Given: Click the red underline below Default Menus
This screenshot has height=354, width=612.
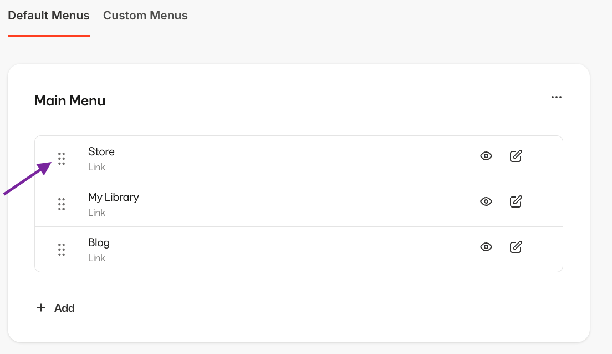Looking at the screenshot, I should pyautogui.click(x=48, y=35).
